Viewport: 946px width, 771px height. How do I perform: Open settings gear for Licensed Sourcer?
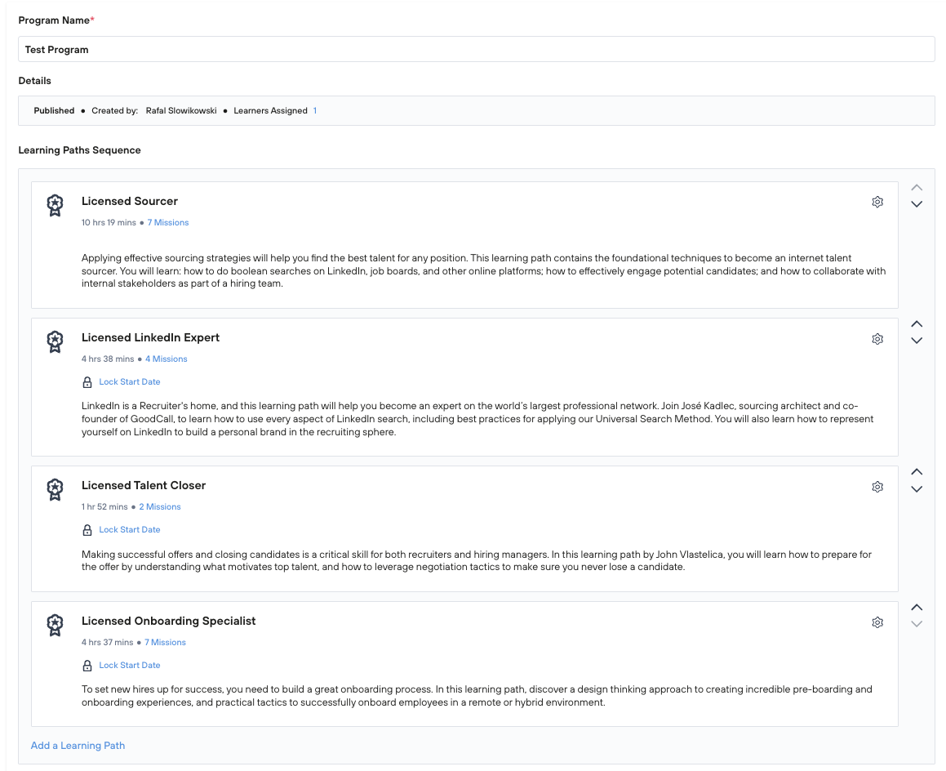point(877,202)
